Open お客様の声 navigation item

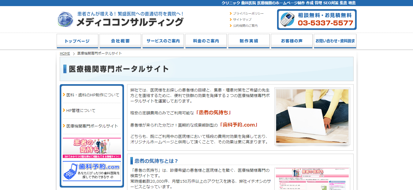(292, 41)
